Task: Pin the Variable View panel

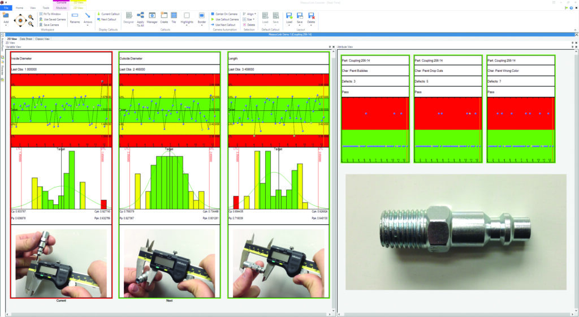Action: click(x=330, y=47)
